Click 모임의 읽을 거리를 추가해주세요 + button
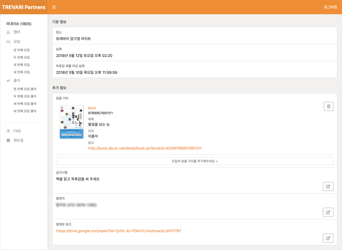 [x=195, y=161]
